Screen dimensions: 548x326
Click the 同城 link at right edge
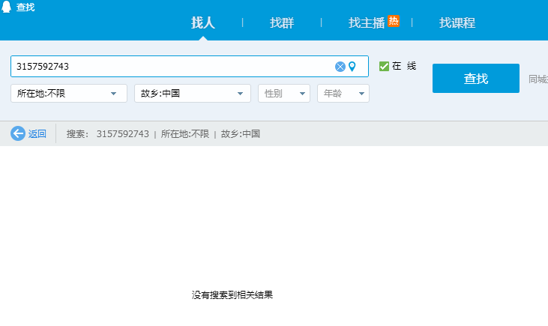coord(538,79)
